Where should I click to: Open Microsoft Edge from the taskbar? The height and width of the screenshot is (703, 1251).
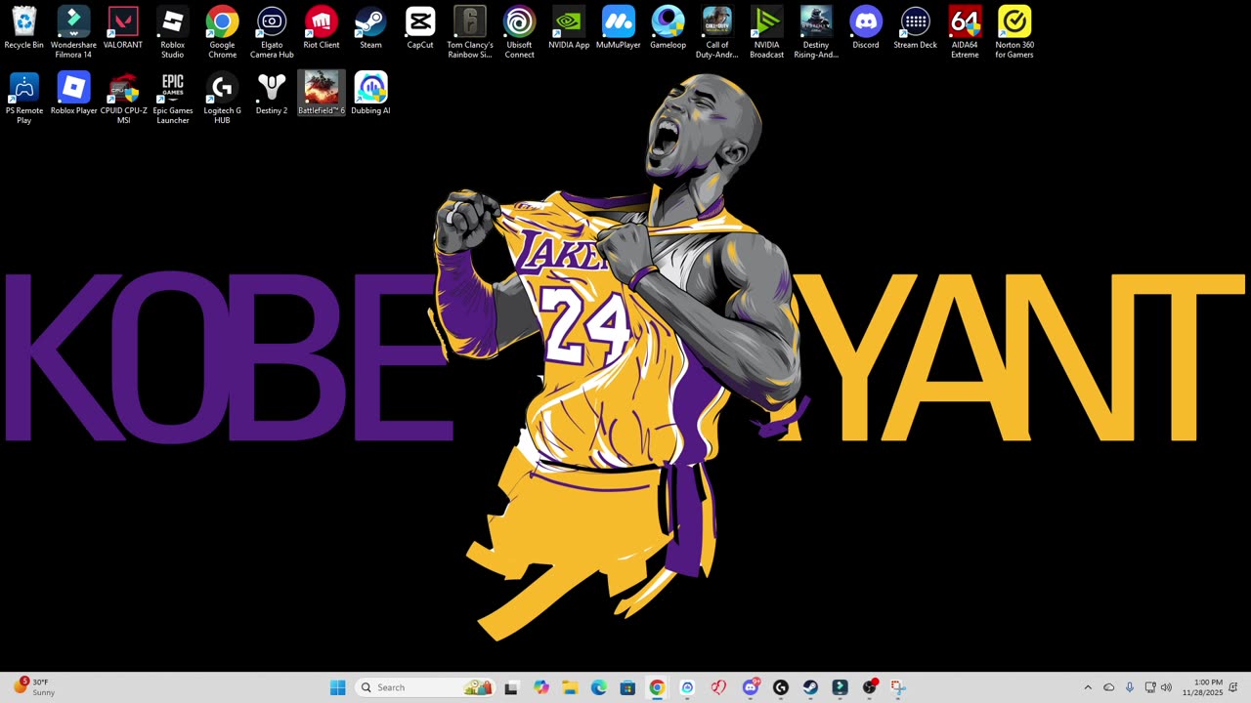599,687
